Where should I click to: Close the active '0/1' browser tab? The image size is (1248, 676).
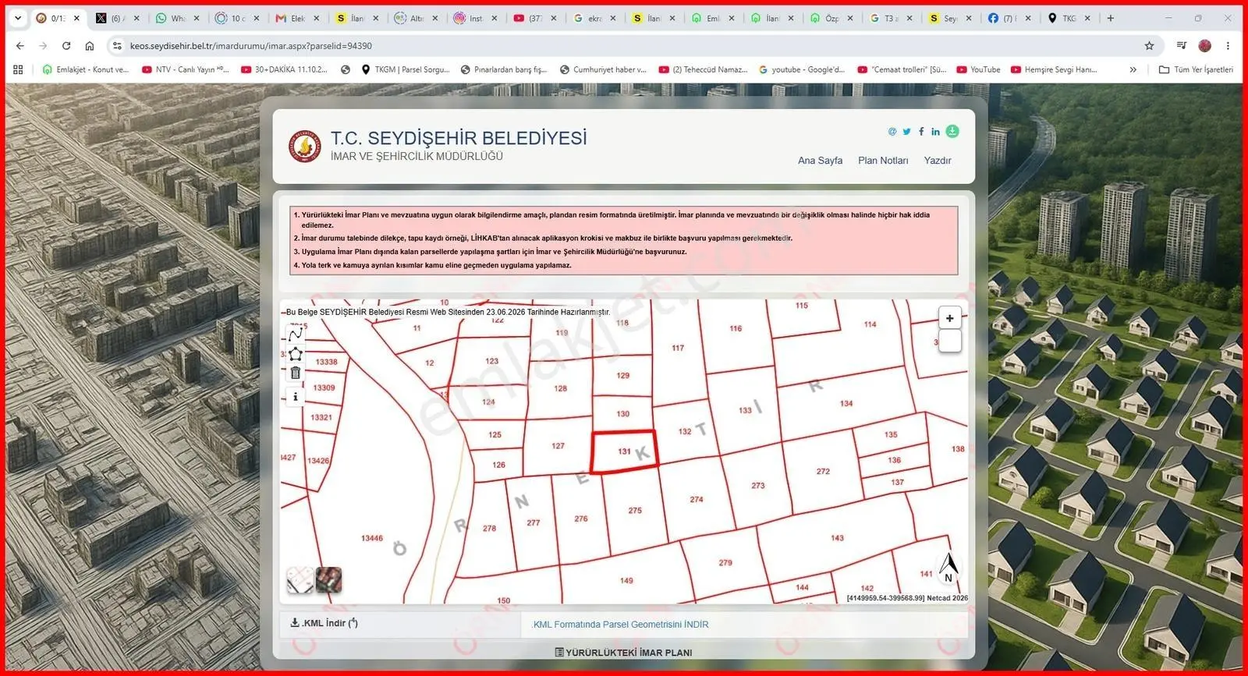76,18
